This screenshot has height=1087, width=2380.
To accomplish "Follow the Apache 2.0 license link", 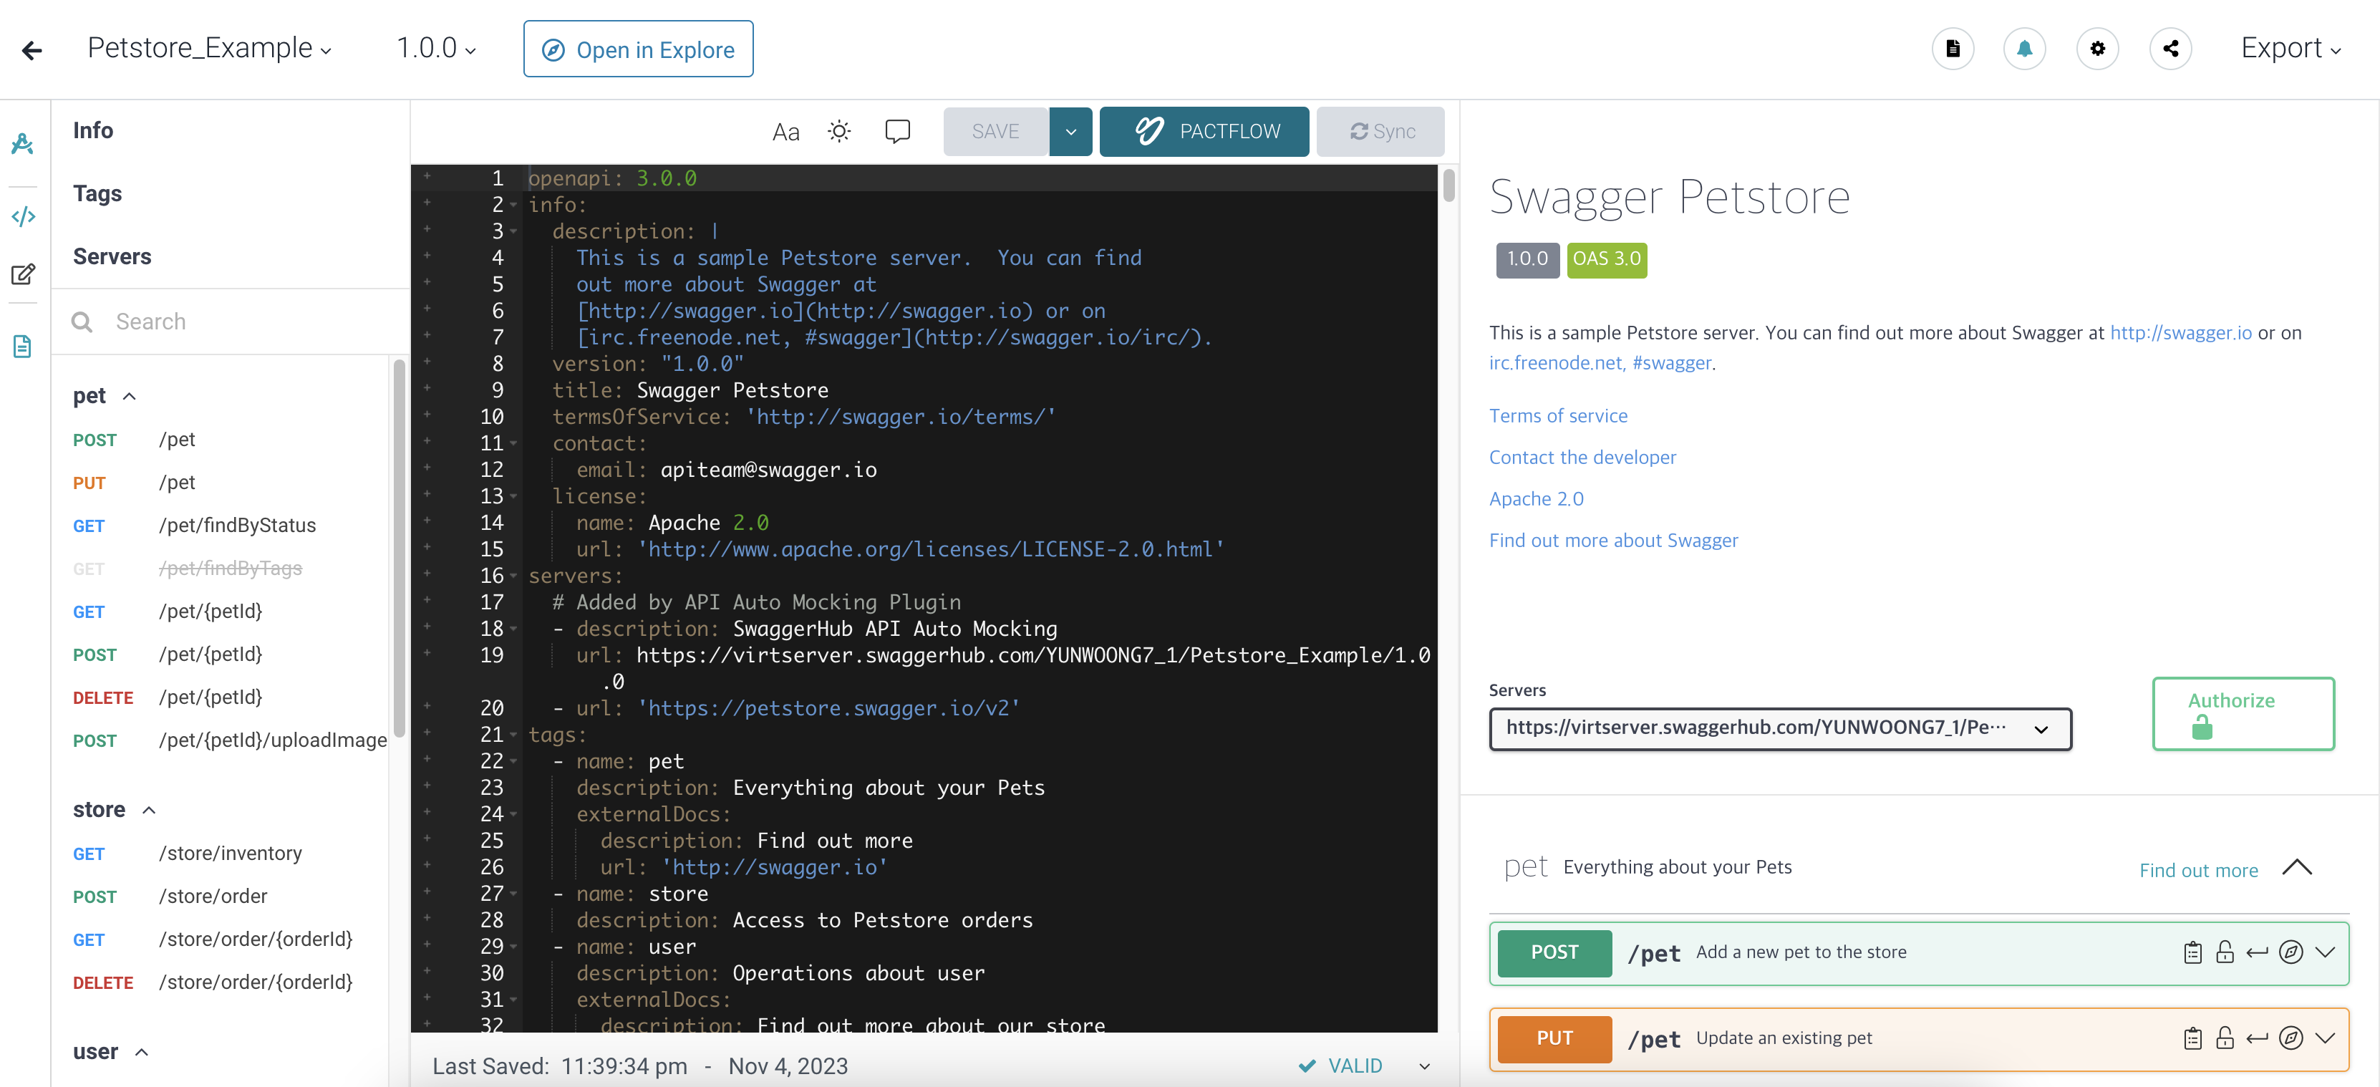I will pos(1536,499).
